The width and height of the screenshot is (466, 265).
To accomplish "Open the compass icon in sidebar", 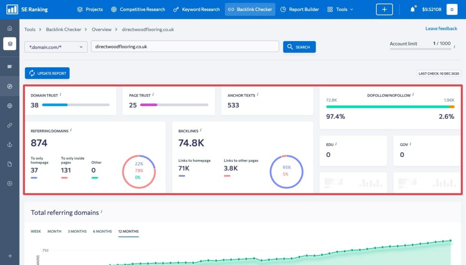I will [10, 86].
